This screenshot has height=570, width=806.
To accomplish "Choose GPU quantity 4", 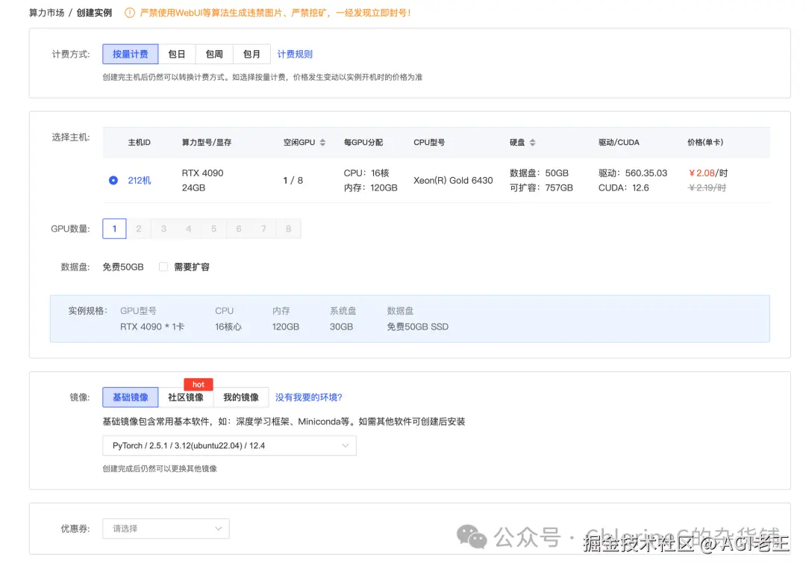I will [189, 229].
